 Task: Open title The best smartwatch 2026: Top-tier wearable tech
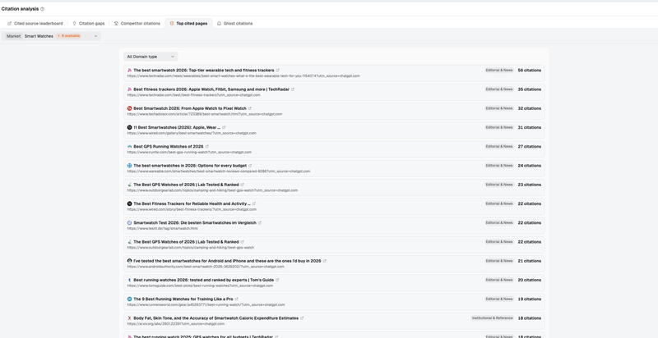click(203, 71)
